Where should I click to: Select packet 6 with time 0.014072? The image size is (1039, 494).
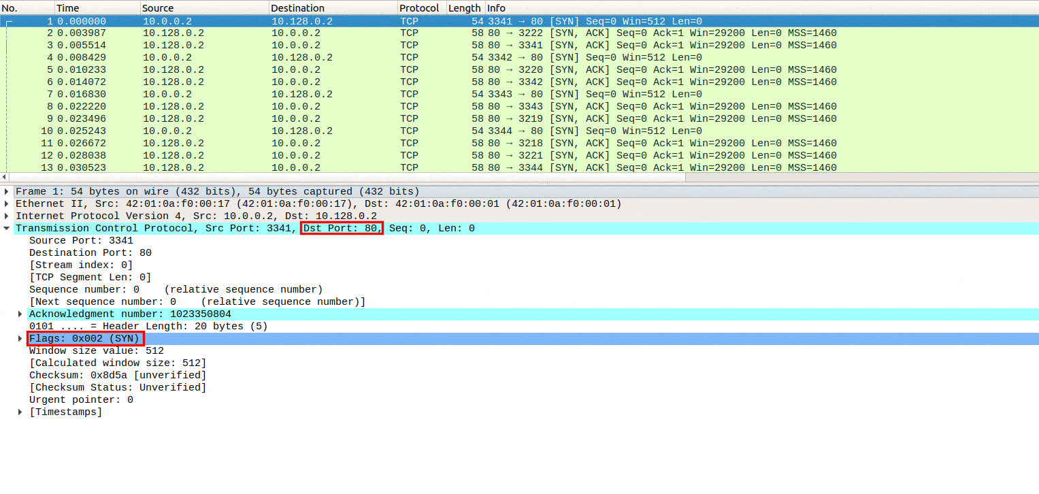click(519, 82)
